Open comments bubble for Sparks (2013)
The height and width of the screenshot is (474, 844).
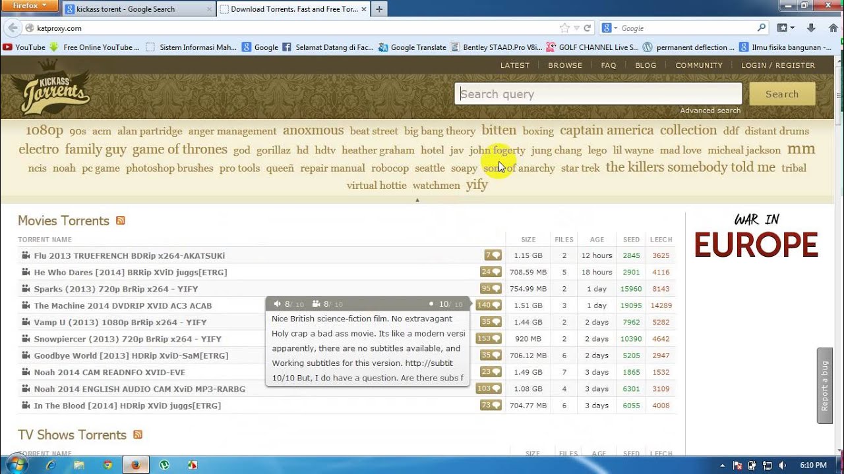491,288
